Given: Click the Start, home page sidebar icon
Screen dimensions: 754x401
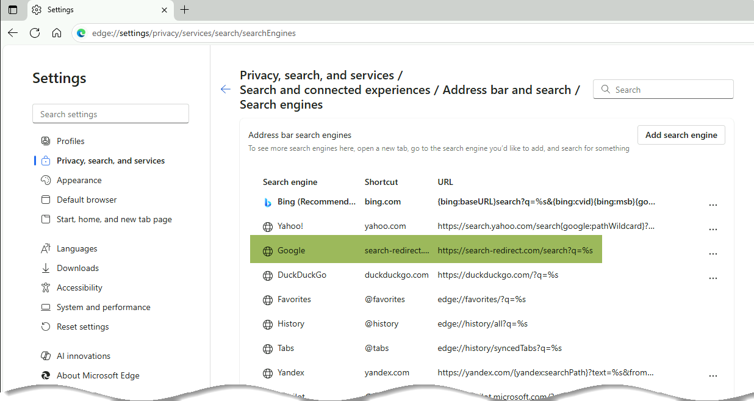Looking at the screenshot, I should (45, 219).
